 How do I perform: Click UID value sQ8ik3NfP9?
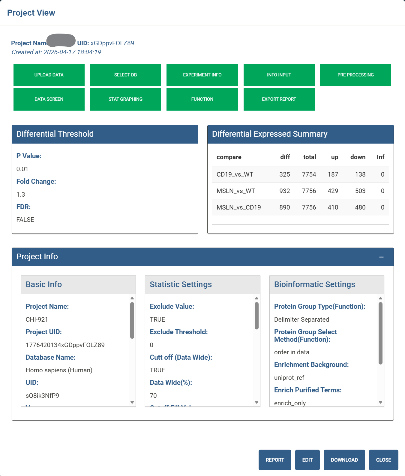pyautogui.click(x=42, y=396)
